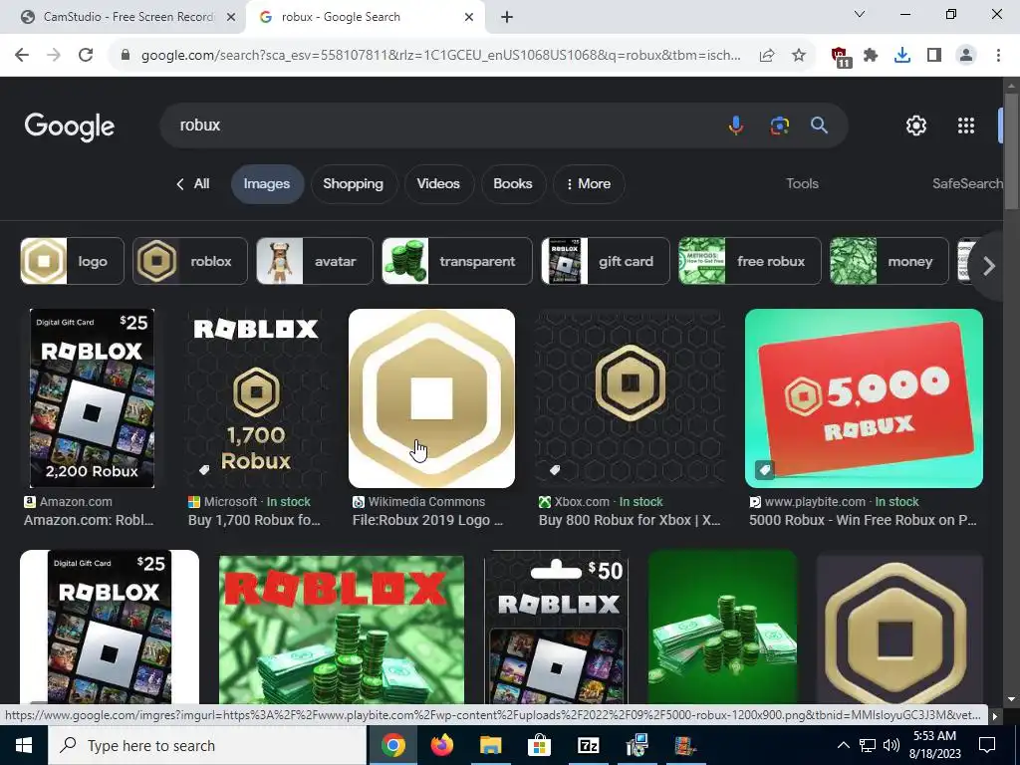Click the Buy 1,700 Robux fo... link

254,520
